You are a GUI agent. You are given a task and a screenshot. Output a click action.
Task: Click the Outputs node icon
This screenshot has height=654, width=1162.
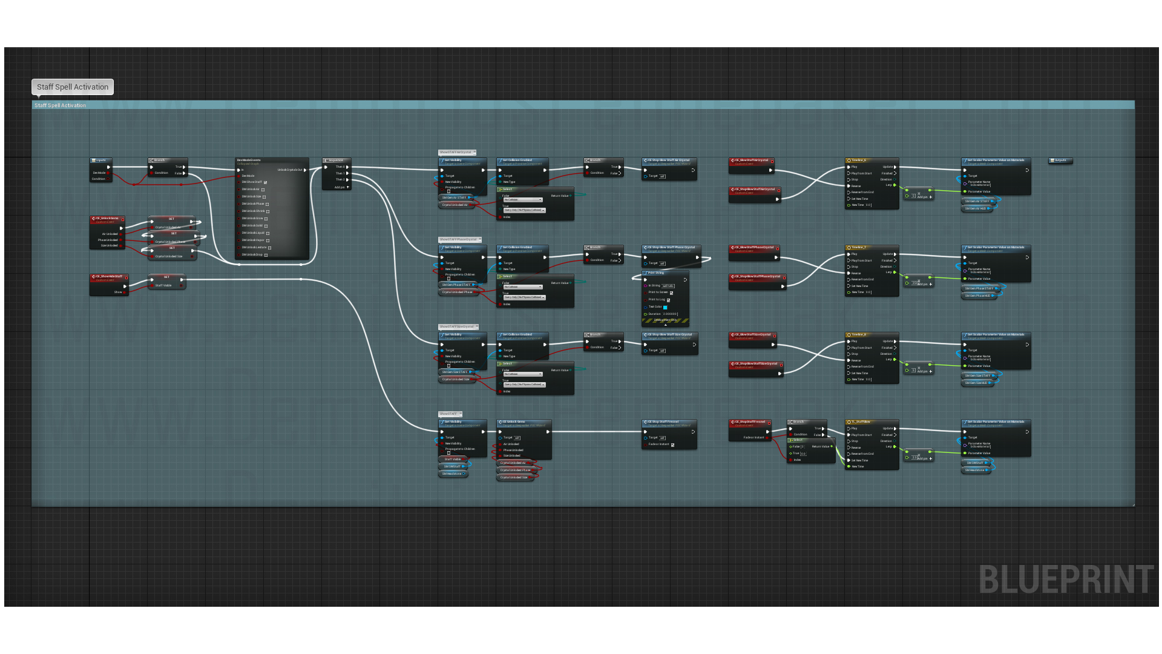[x=1052, y=160]
